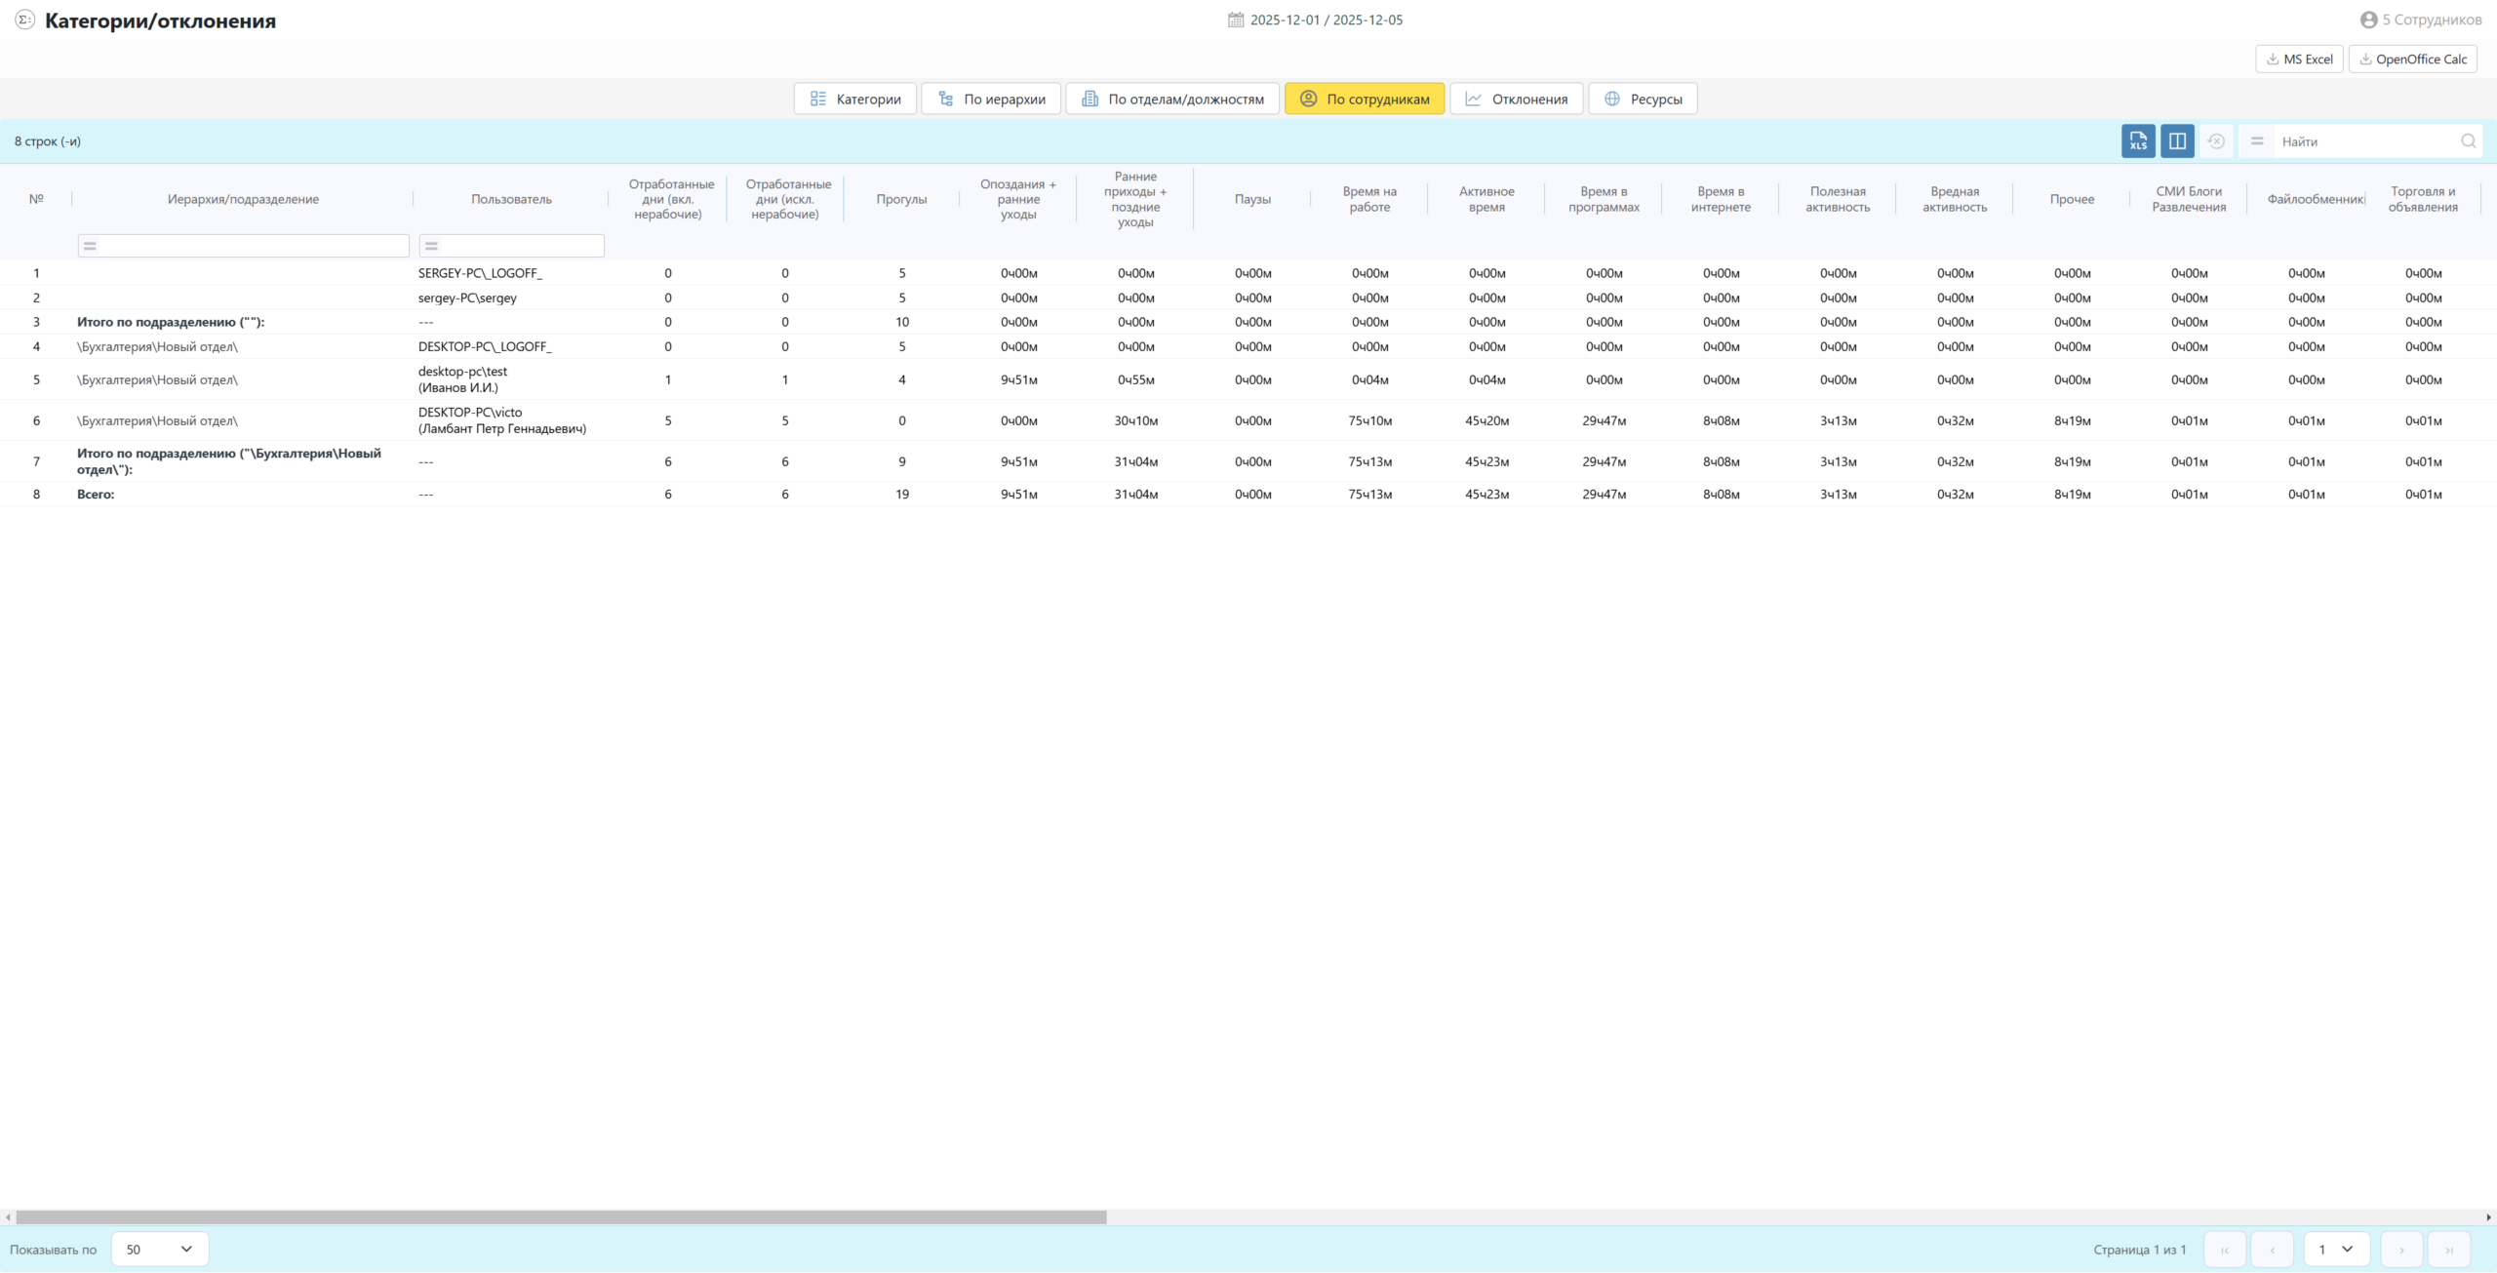
Task: Open search operator selector in Найти field
Action: pos(2257,141)
